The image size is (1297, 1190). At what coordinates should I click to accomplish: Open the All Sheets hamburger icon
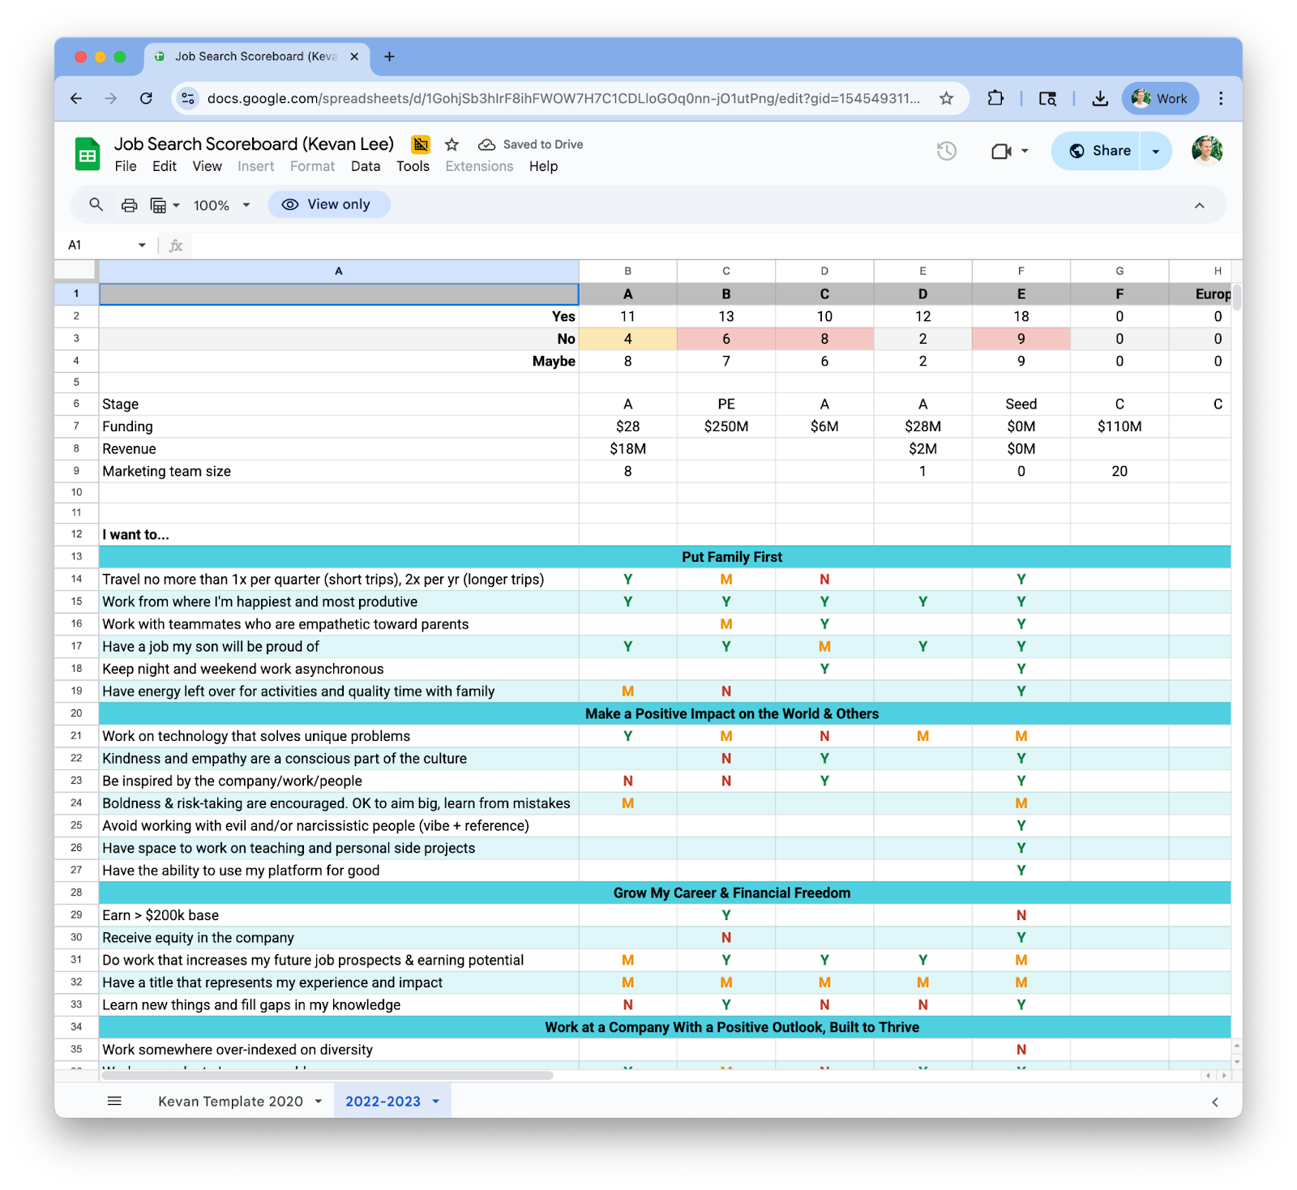[114, 1101]
